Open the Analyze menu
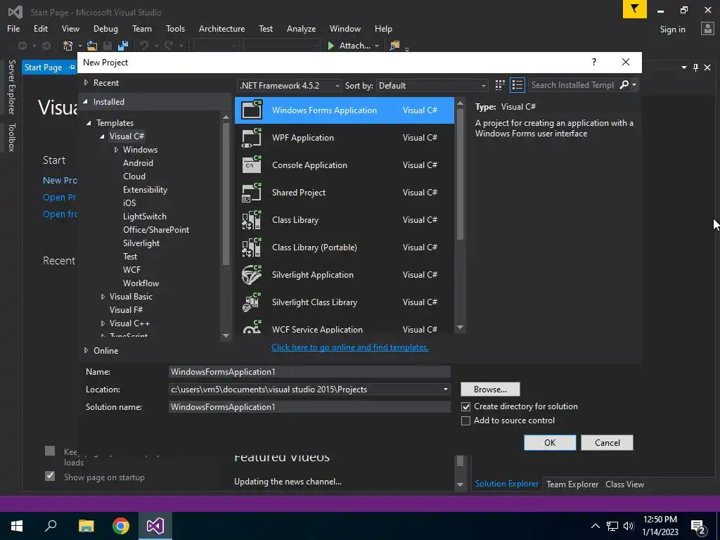720x540 pixels. [301, 28]
